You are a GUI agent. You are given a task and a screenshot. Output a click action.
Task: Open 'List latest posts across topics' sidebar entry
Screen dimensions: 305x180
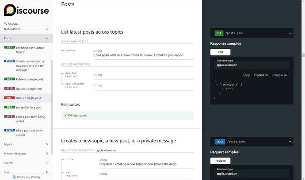(x=26, y=50)
